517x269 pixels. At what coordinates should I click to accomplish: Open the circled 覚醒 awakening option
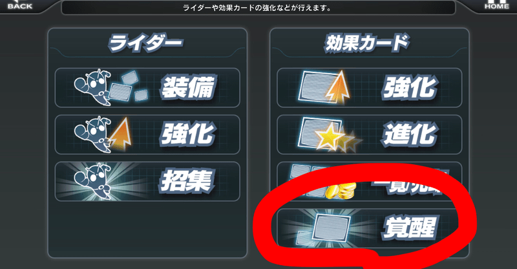click(x=369, y=228)
